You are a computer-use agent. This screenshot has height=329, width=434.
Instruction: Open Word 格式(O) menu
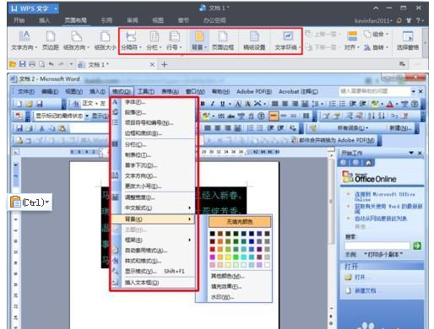click(122, 92)
